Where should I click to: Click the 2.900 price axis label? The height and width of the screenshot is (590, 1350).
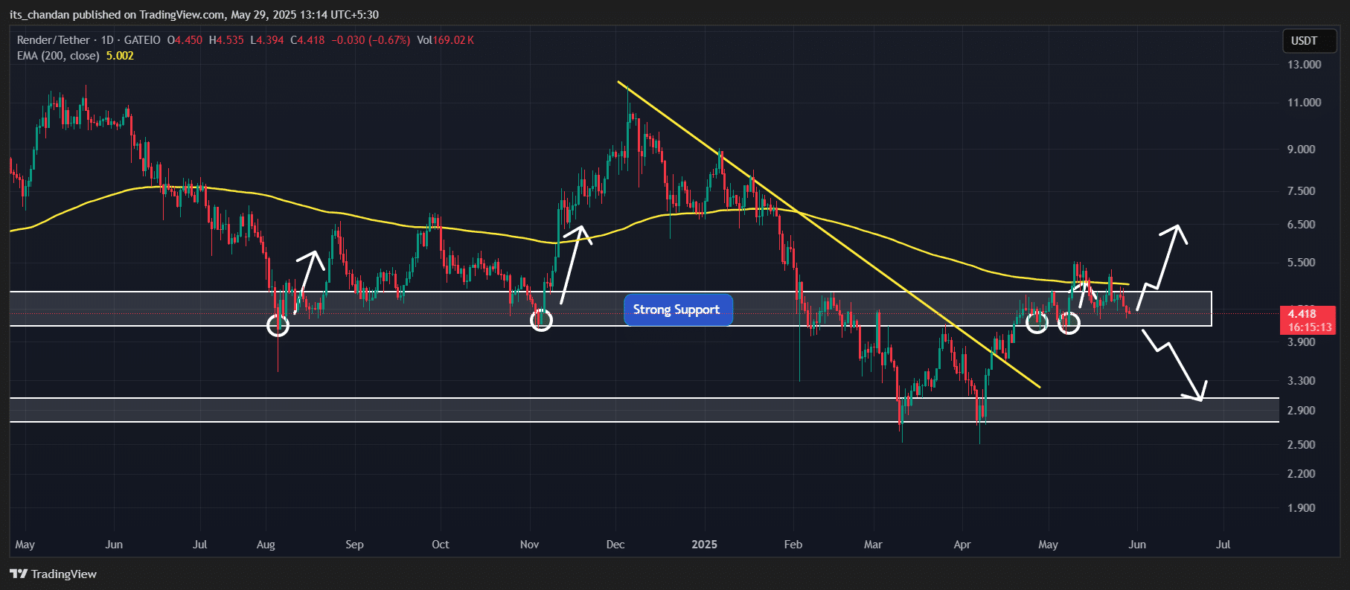click(1301, 411)
